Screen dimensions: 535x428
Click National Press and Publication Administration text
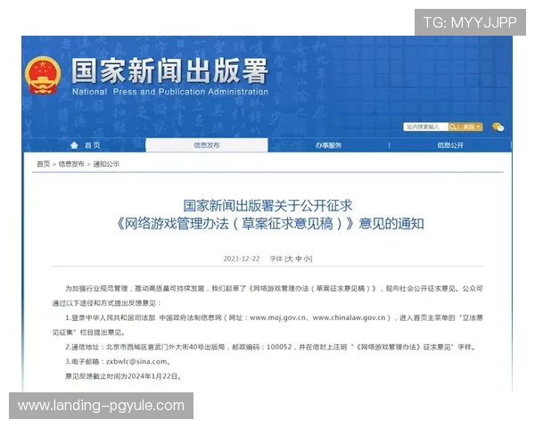(170, 92)
